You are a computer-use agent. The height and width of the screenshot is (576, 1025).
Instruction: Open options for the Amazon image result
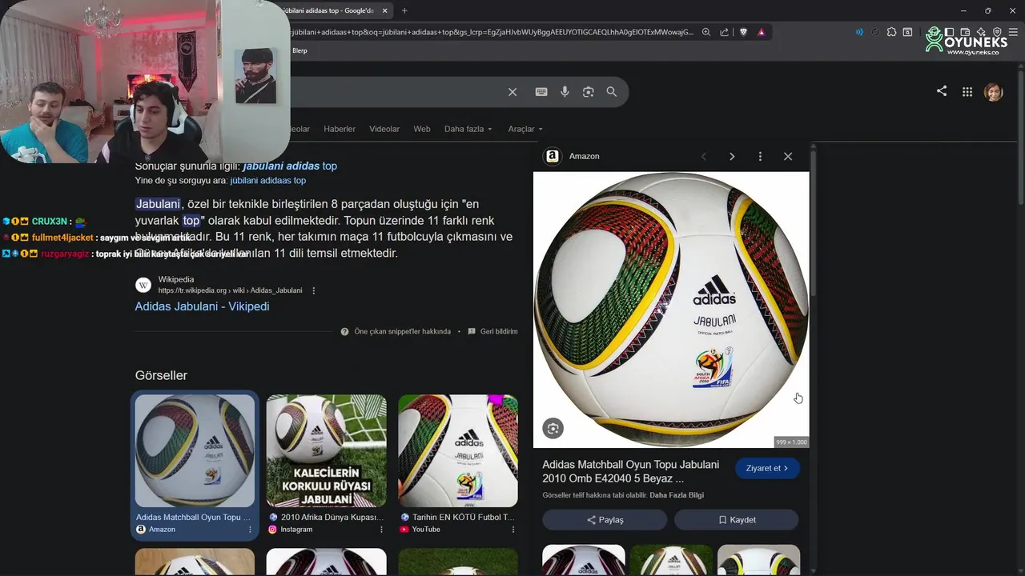coord(250,530)
